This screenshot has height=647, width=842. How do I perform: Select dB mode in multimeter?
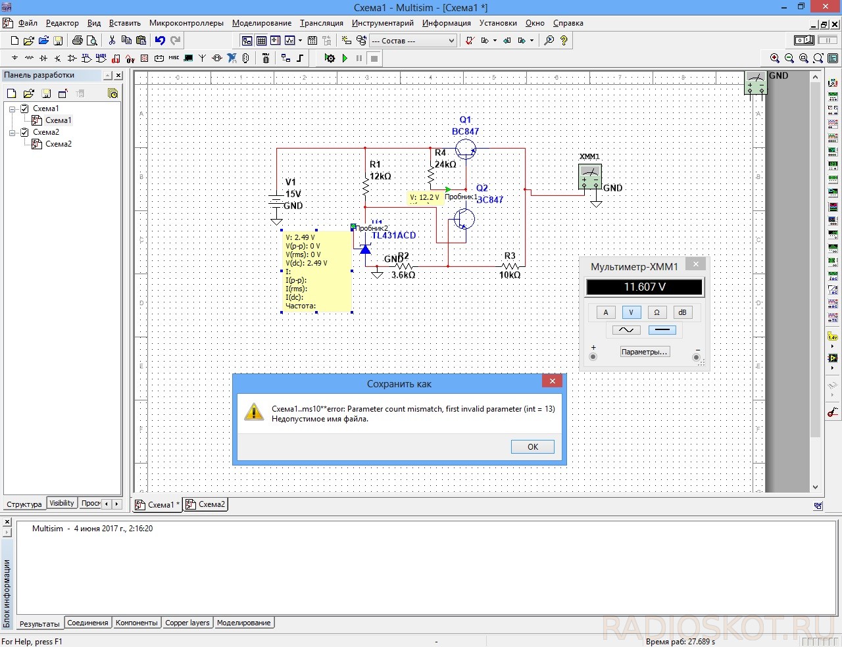coord(682,312)
